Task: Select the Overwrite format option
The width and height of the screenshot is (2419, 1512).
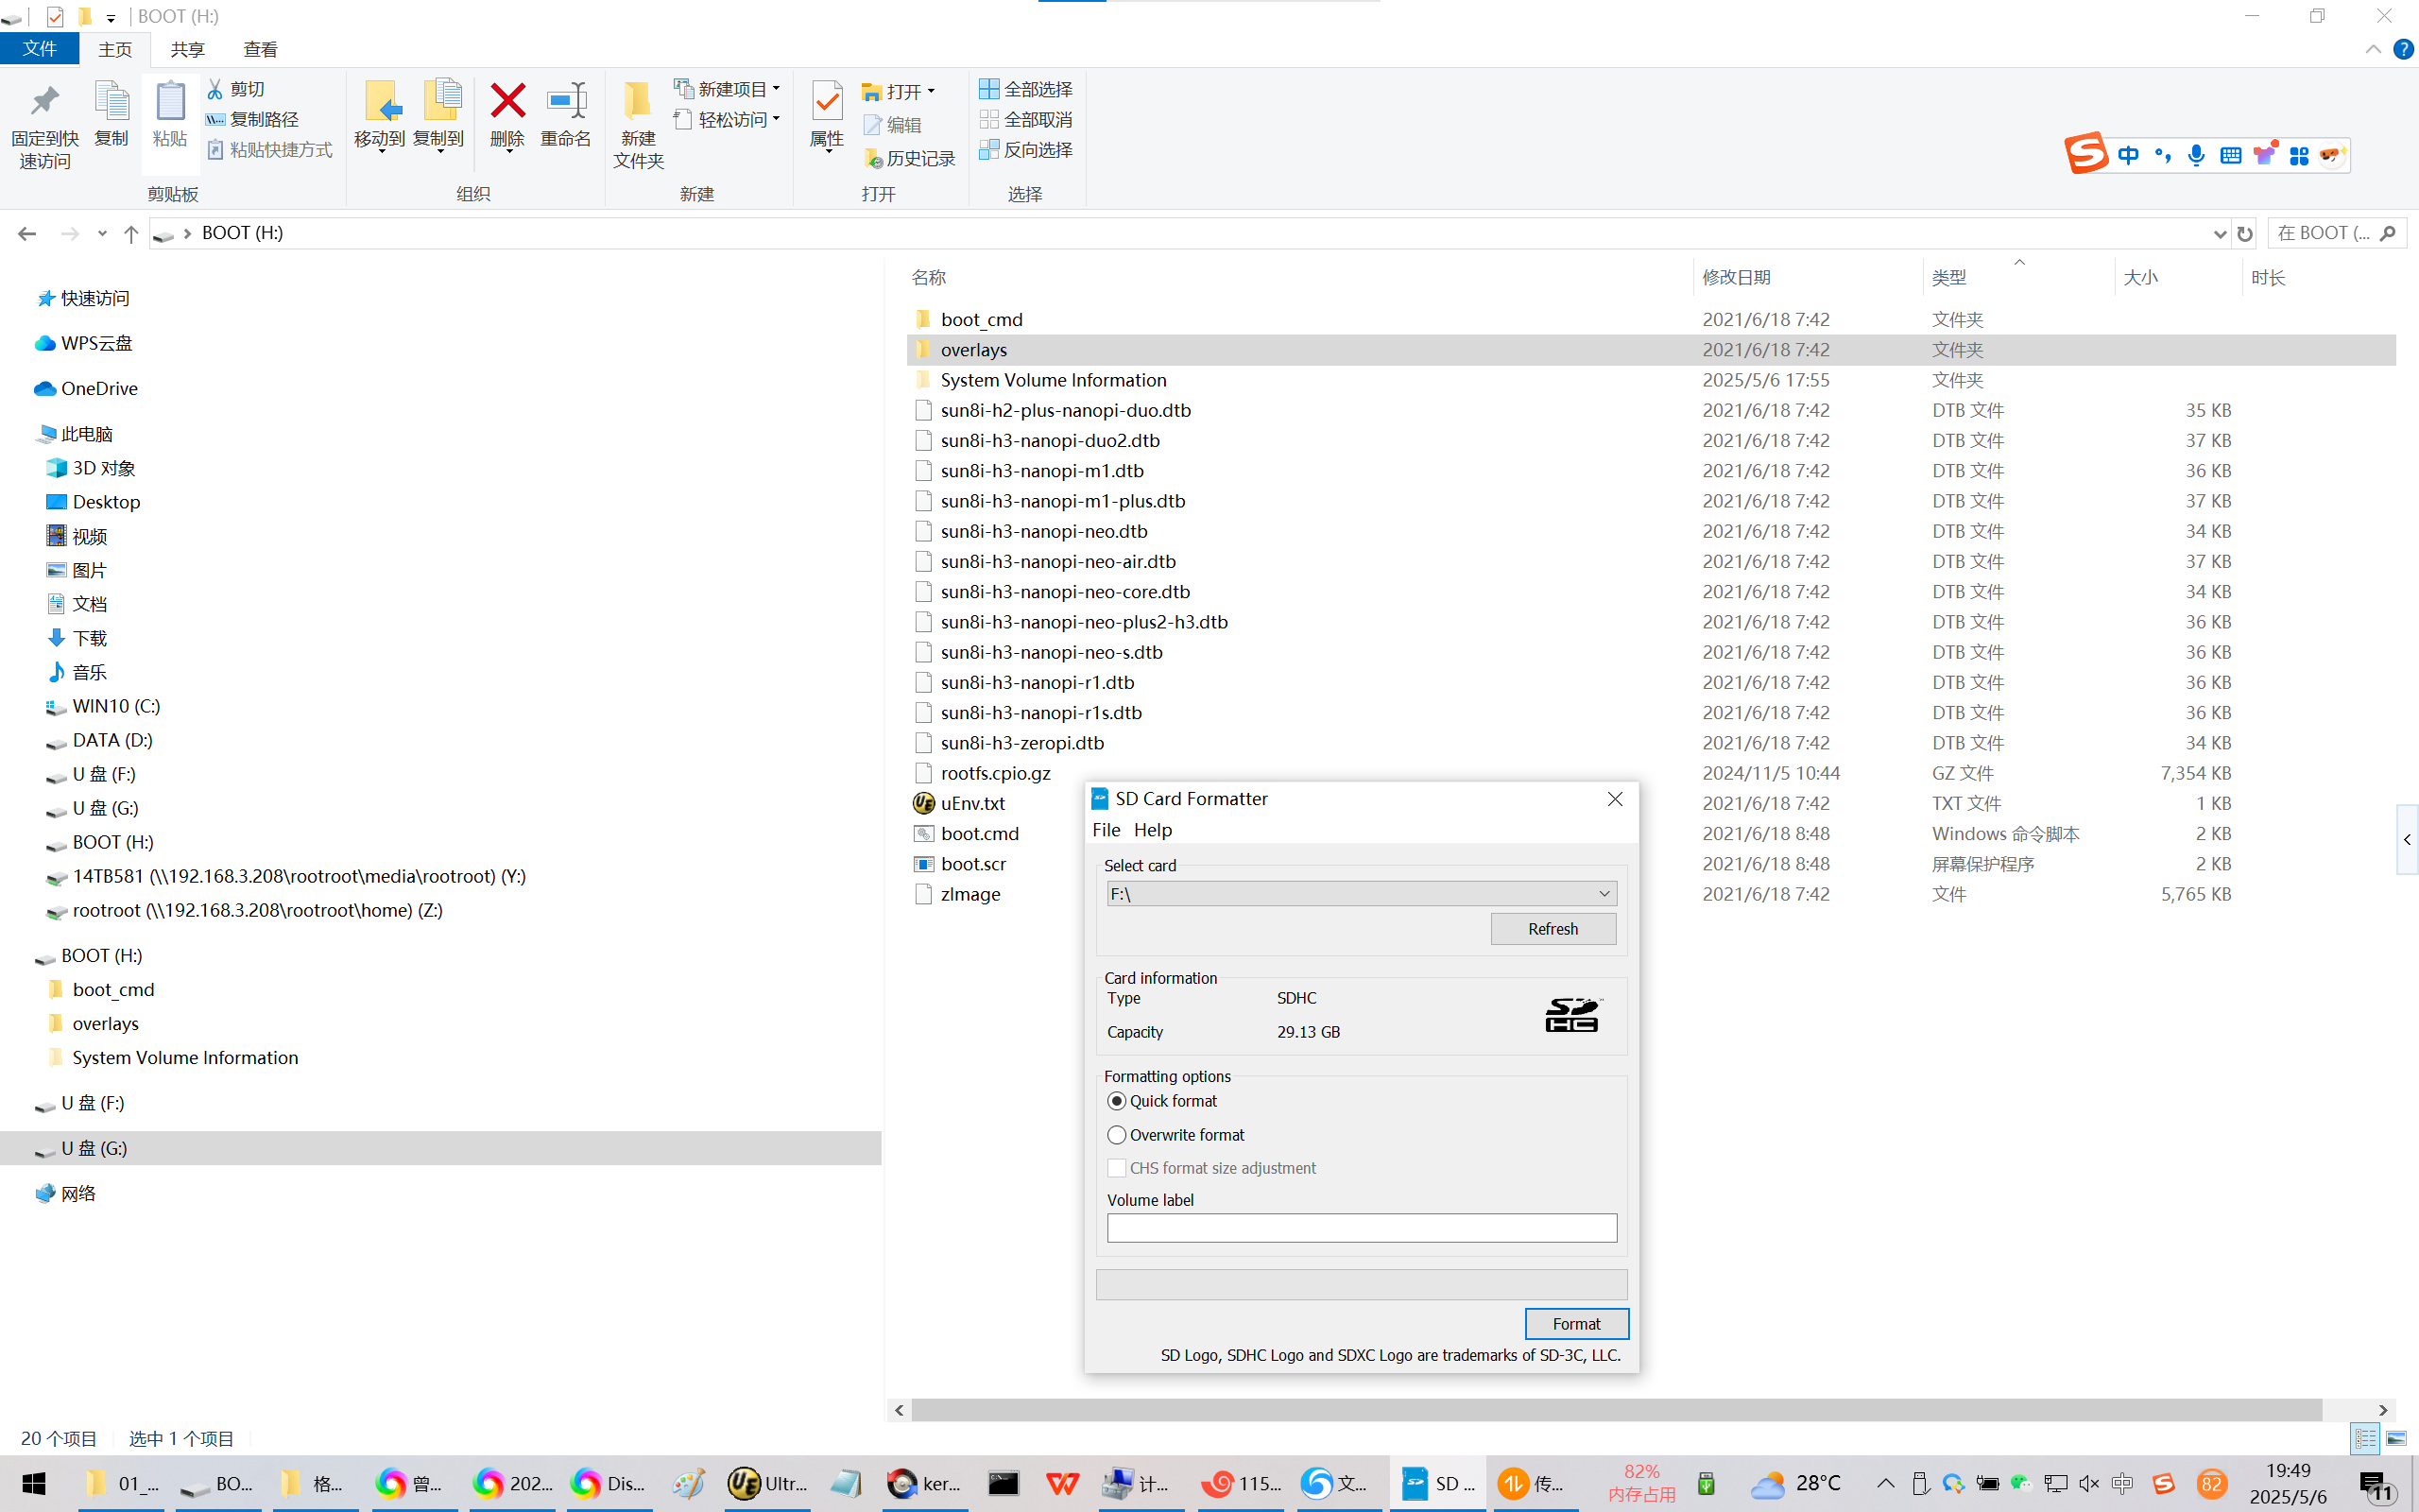Action: [x=1117, y=1135]
